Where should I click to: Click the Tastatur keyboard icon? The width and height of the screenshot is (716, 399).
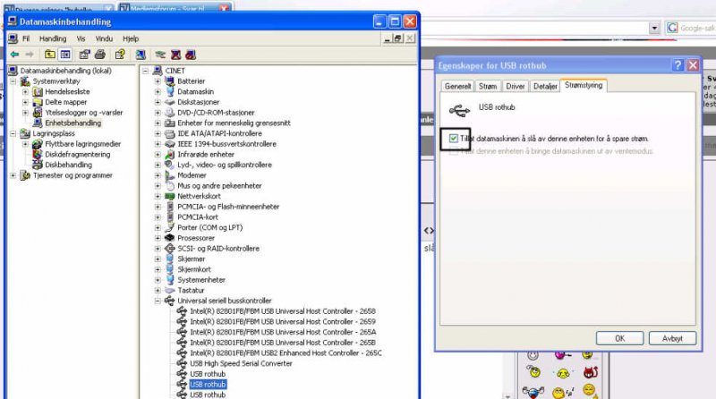point(170,291)
